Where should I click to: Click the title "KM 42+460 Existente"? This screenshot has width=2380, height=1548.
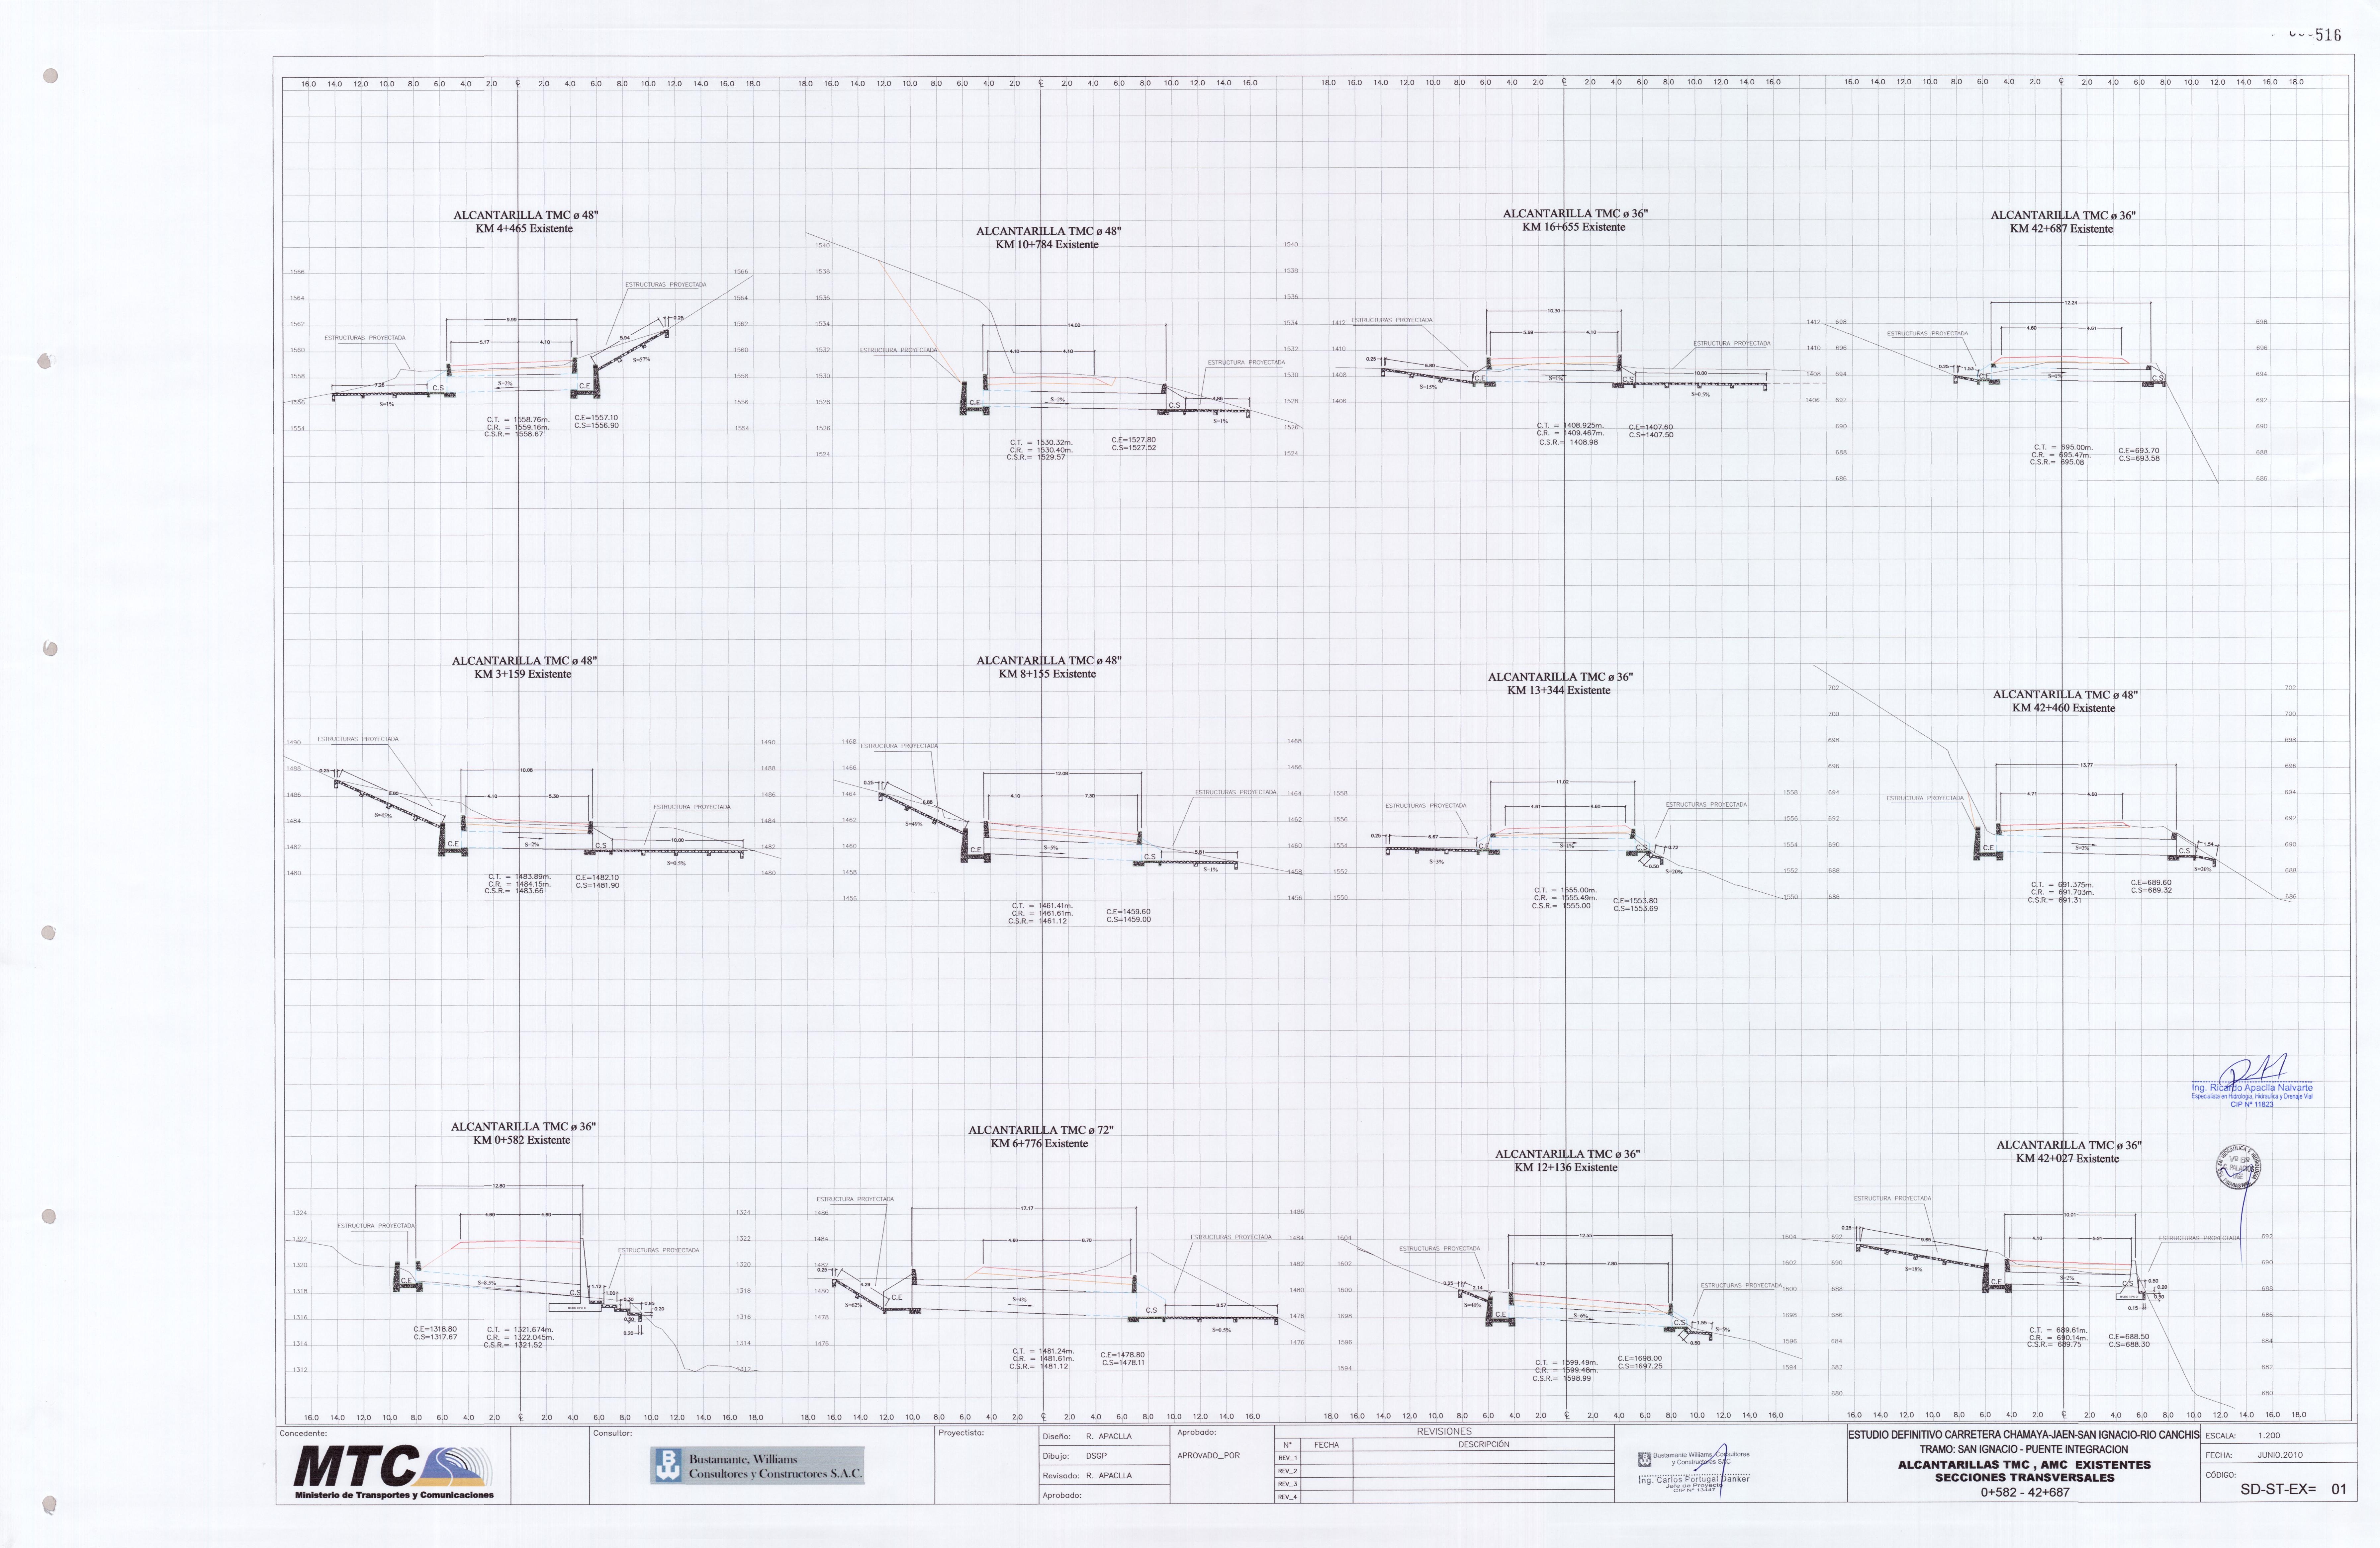point(2064,708)
